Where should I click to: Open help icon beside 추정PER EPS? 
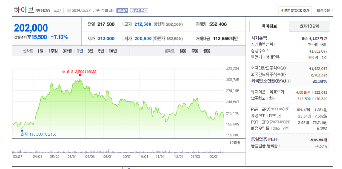[279, 116]
